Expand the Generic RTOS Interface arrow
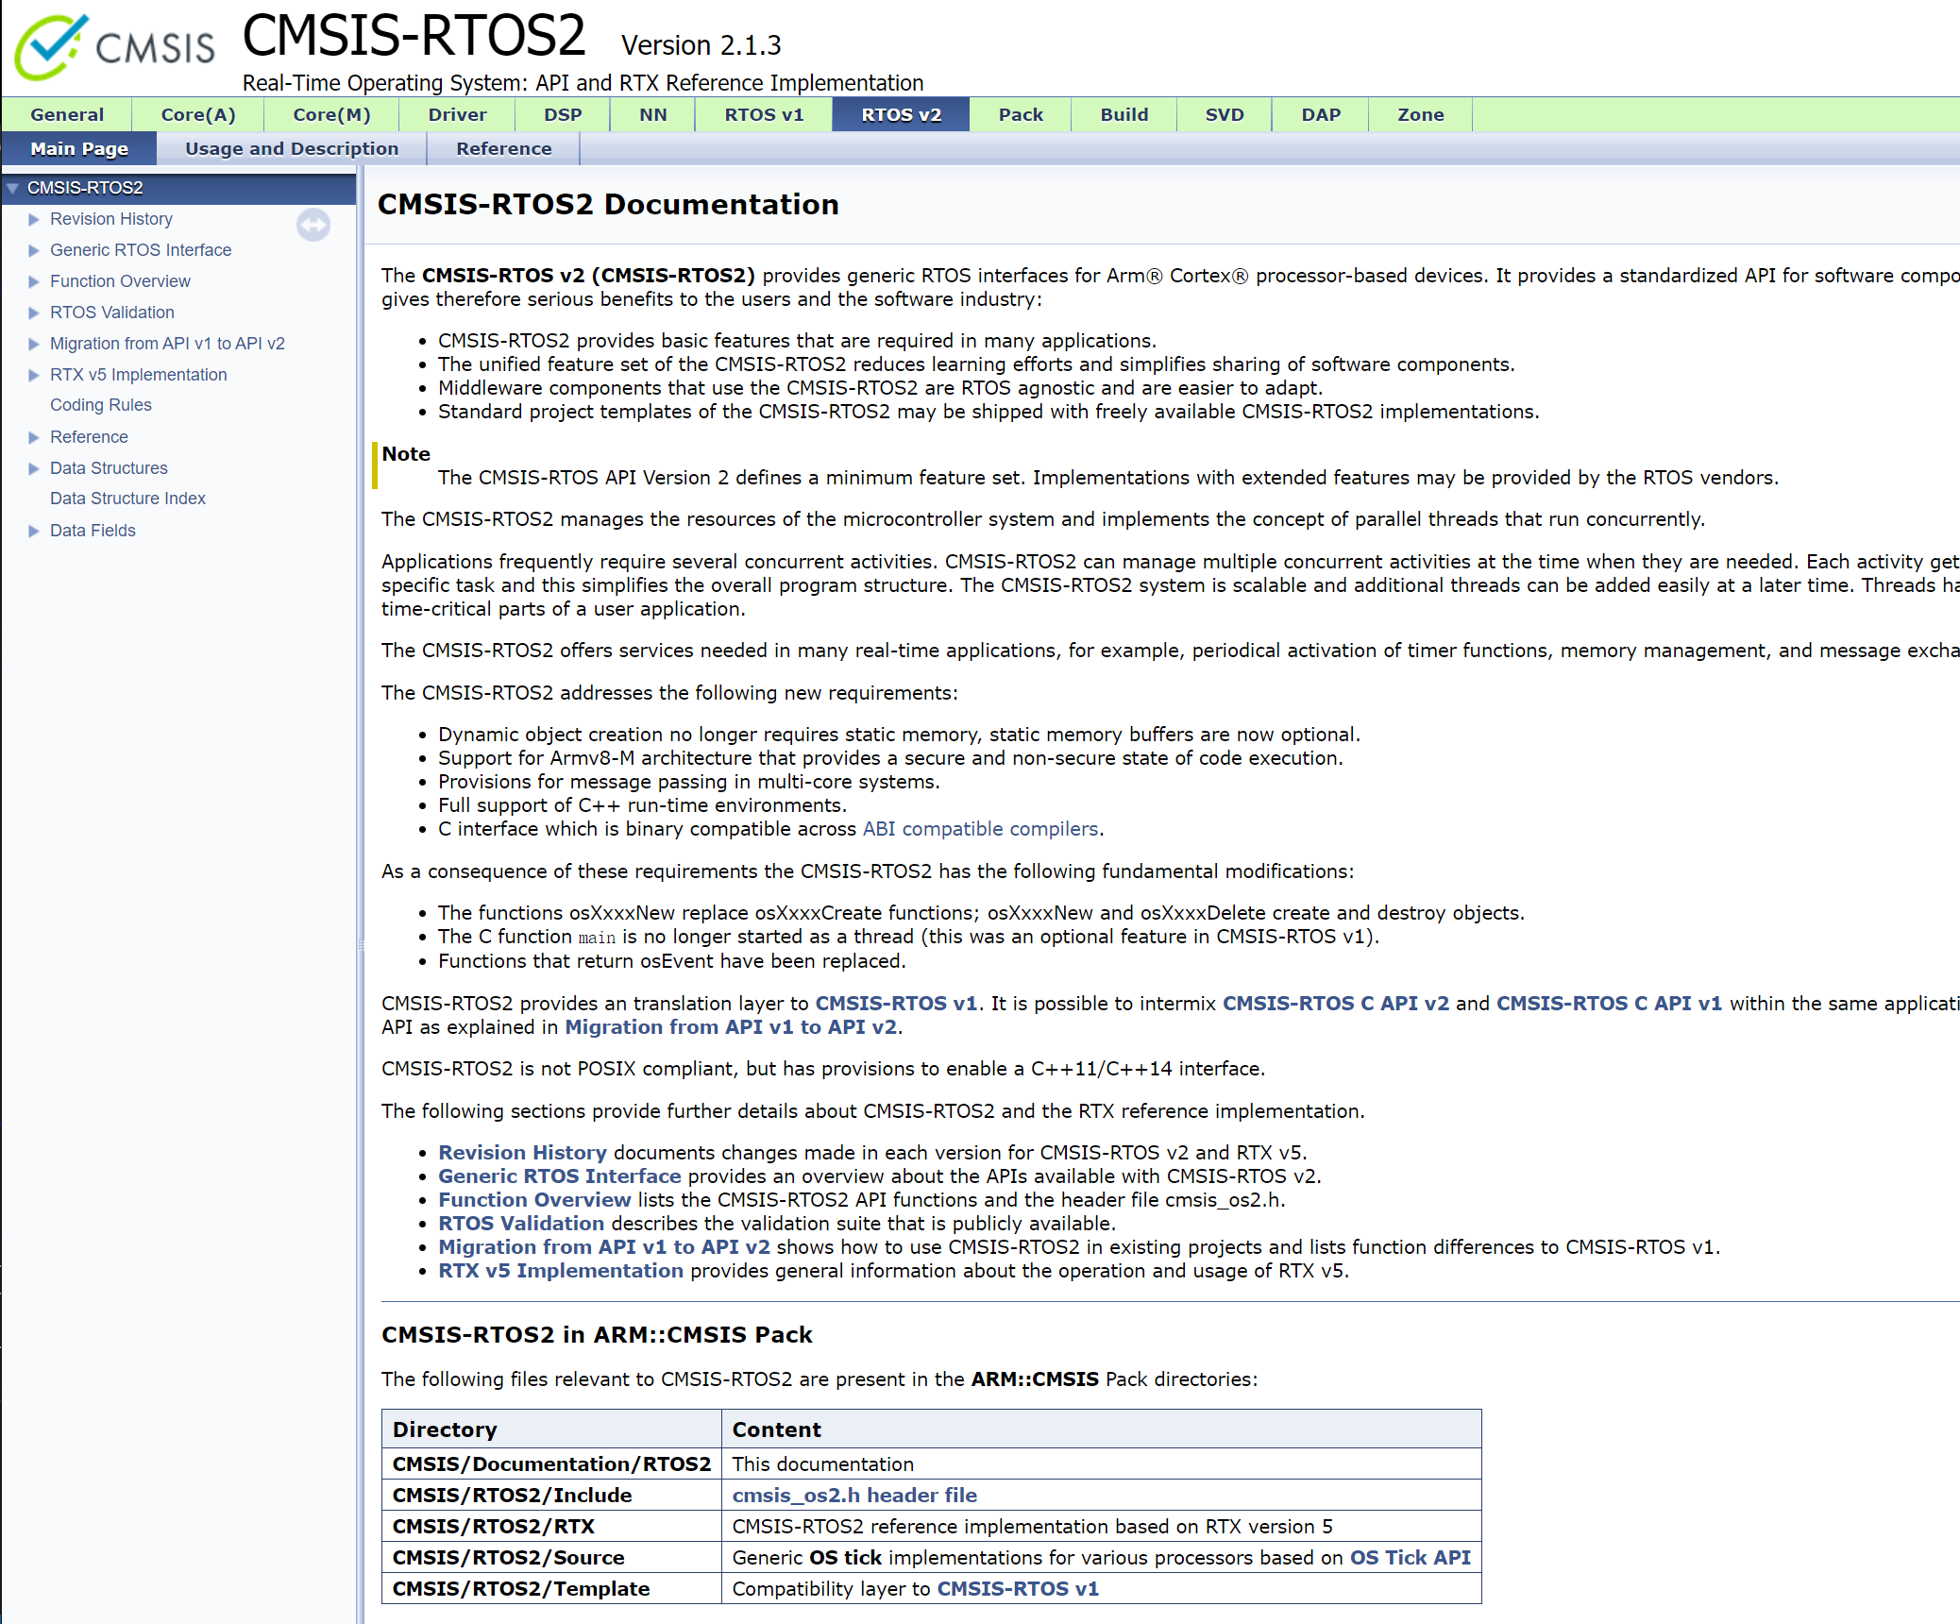This screenshot has height=1624, width=1960. pos(34,250)
